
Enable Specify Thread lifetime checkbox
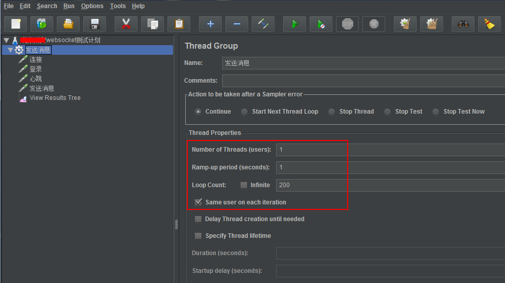point(198,236)
